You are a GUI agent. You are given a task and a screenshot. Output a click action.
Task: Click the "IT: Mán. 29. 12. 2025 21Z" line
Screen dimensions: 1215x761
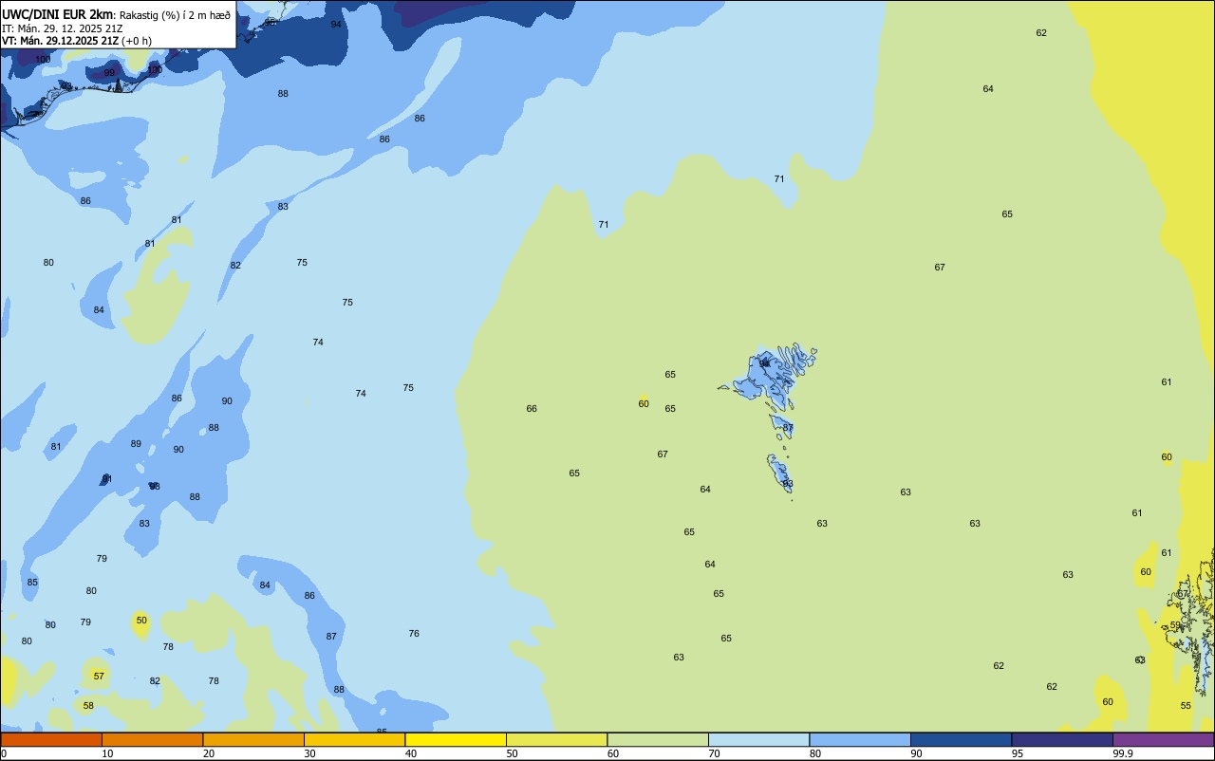click(63, 28)
